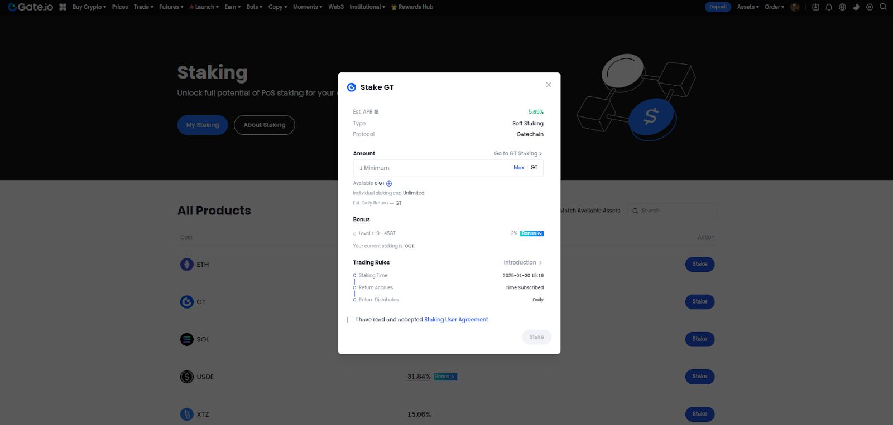This screenshot has width=893, height=425.
Task: Click the plus icon beside Available 0 GT
Action: click(389, 184)
